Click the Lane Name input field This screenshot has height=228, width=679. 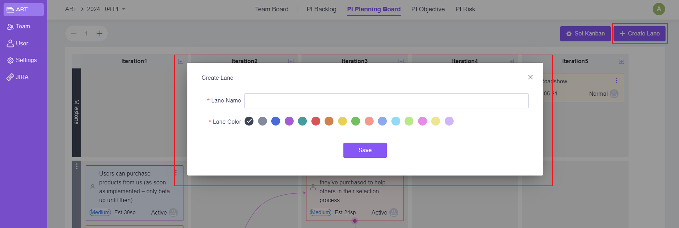386,101
